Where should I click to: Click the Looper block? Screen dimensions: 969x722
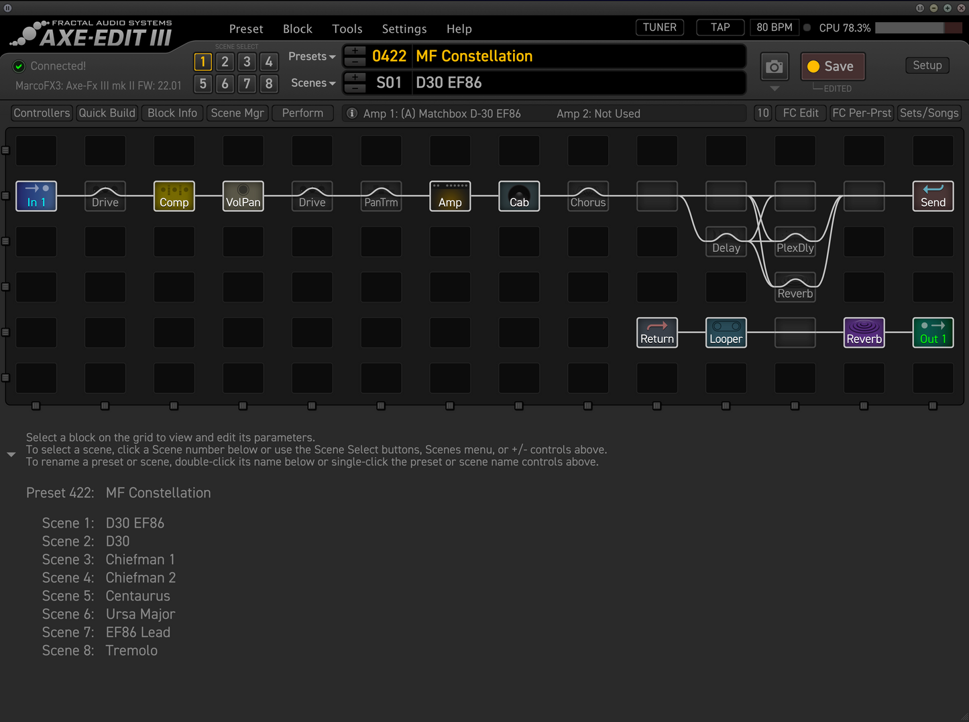(x=726, y=333)
